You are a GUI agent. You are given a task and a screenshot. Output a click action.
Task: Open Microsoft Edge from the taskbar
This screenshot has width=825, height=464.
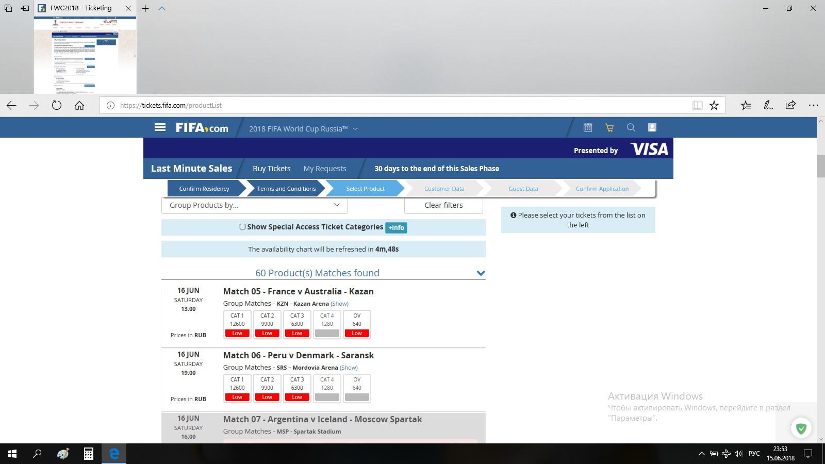[x=114, y=454]
